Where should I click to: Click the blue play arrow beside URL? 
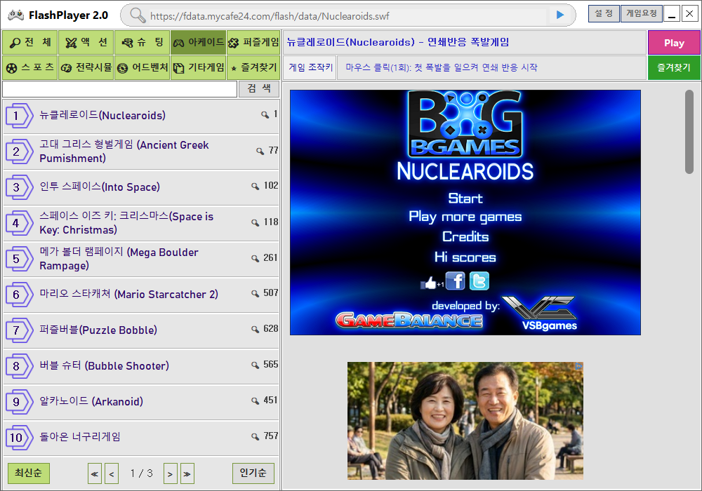pyautogui.click(x=560, y=15)
